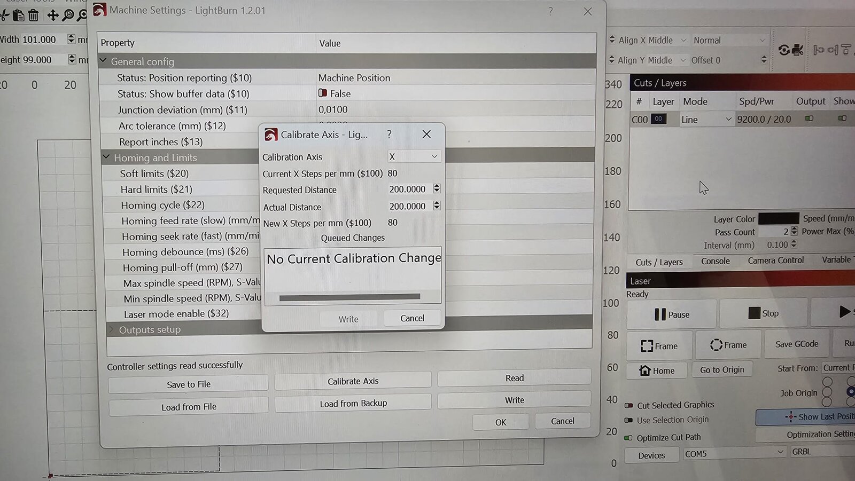Toggle the Show buffer data False switch
The height and width of the screenshot is (481, 855).
click(x=323, y=93)
